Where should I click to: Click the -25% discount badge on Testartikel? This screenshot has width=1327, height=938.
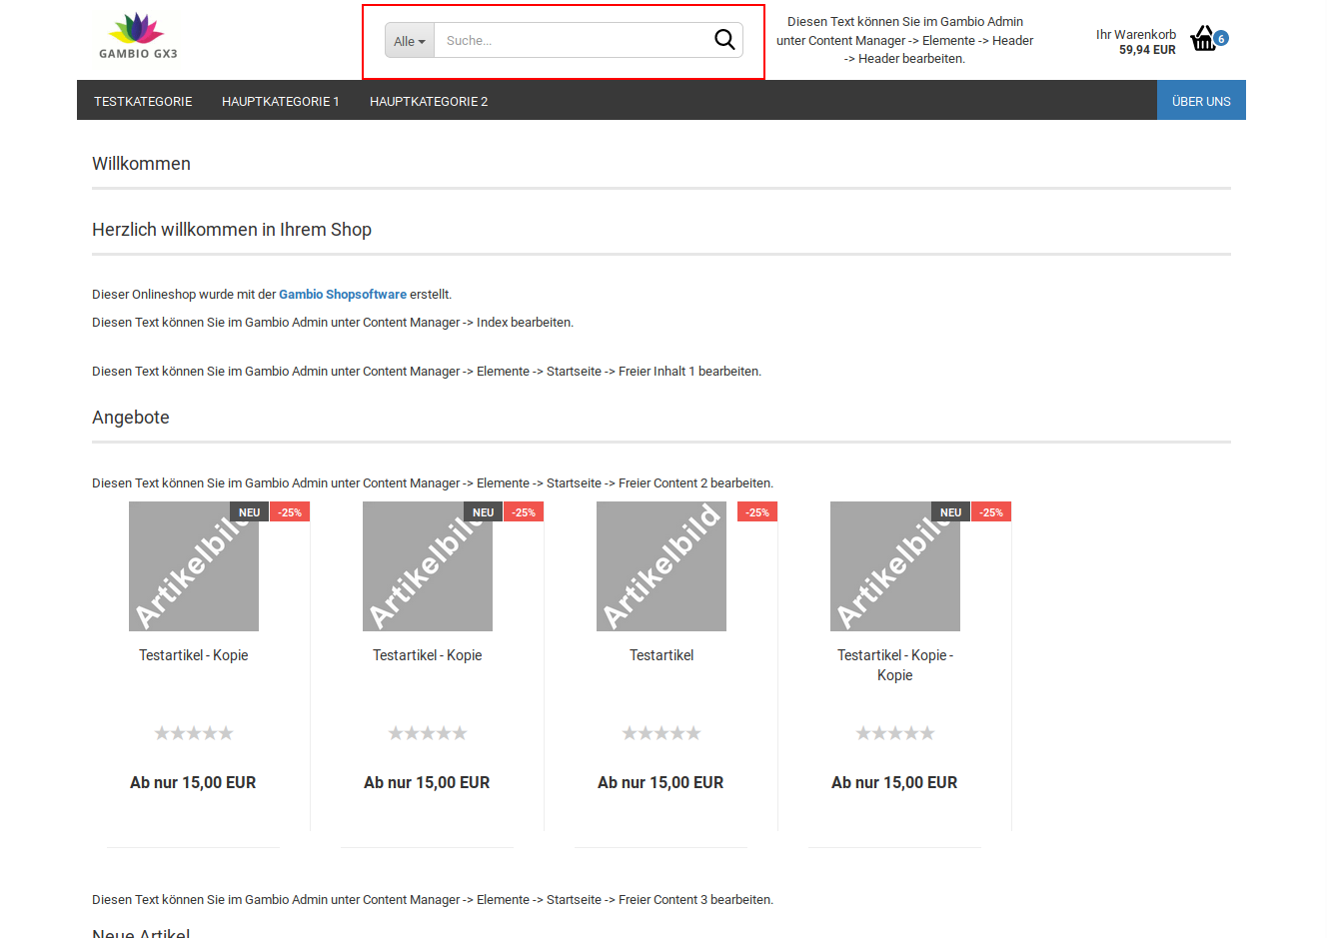[756, 510]
